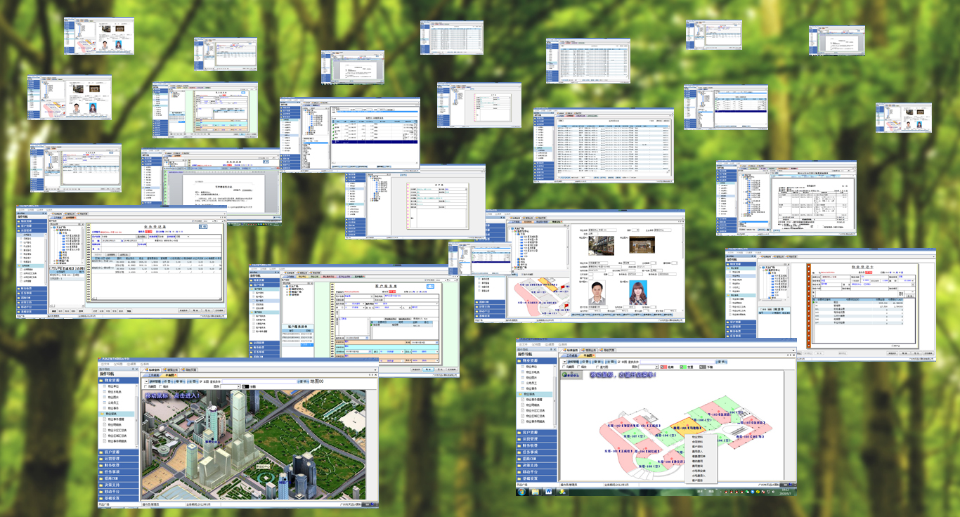Open 客户资源 header in the 3D map window
This screenshot has width=960, height=517.
click(119, 453)
